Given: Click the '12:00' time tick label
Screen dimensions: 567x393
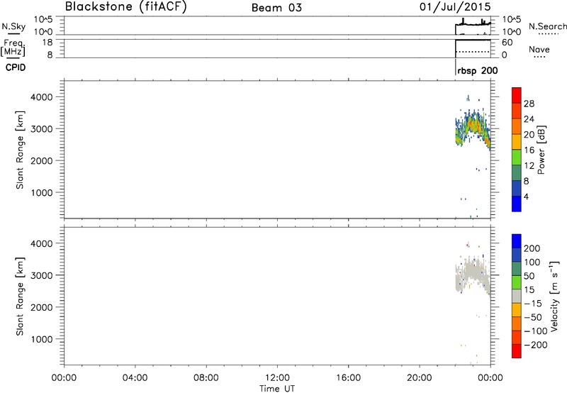Looking at the screenshot, I should pos(277,378).
